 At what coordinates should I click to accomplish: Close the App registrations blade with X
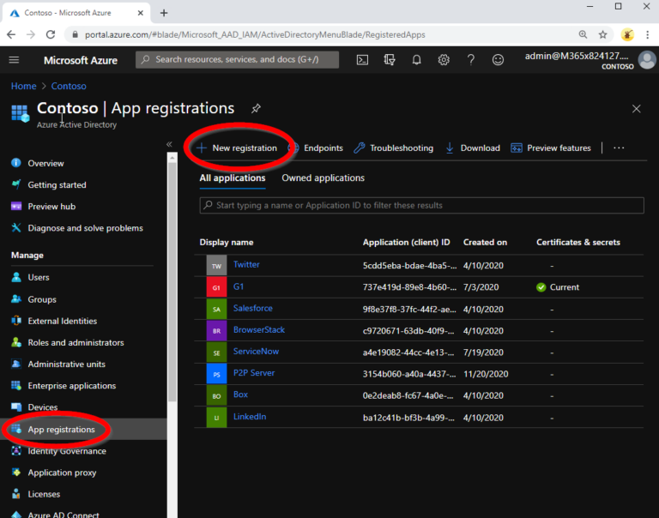[637, 109]
